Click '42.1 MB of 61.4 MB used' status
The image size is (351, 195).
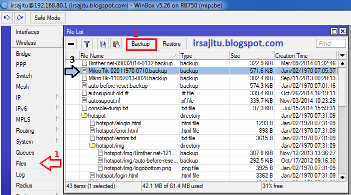[172, 186]
